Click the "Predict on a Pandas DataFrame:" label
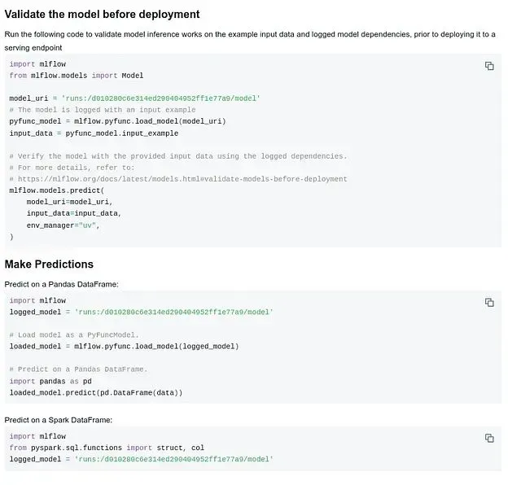 tap(61, 284)
